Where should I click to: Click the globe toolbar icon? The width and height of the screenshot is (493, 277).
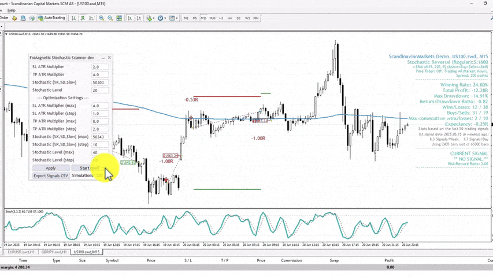pos(32,18)
